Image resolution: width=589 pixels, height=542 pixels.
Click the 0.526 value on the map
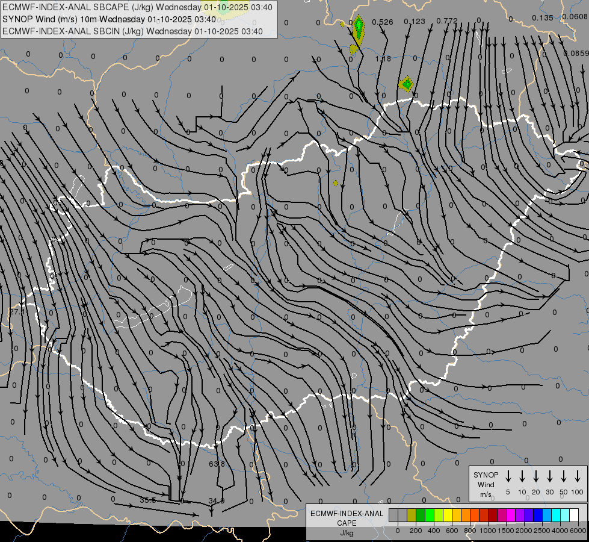383,22
